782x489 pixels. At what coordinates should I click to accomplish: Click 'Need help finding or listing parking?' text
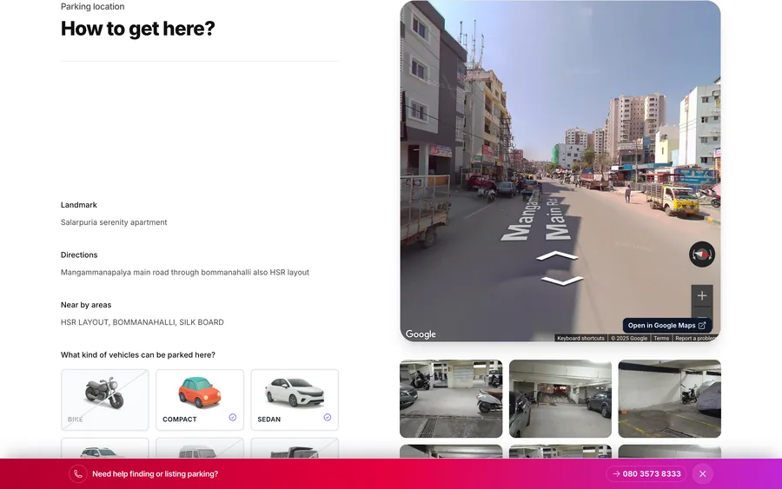156,474
